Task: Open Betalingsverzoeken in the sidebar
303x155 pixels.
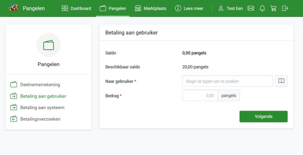Action: (x=40, y=119)
